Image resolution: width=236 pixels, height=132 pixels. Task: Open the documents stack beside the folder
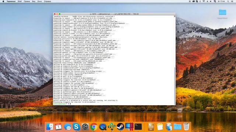point(169,127)
